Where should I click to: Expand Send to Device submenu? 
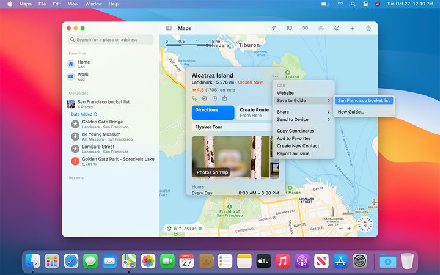click(x=303, y=119)
